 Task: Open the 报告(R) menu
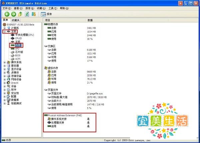pos(30,8)
